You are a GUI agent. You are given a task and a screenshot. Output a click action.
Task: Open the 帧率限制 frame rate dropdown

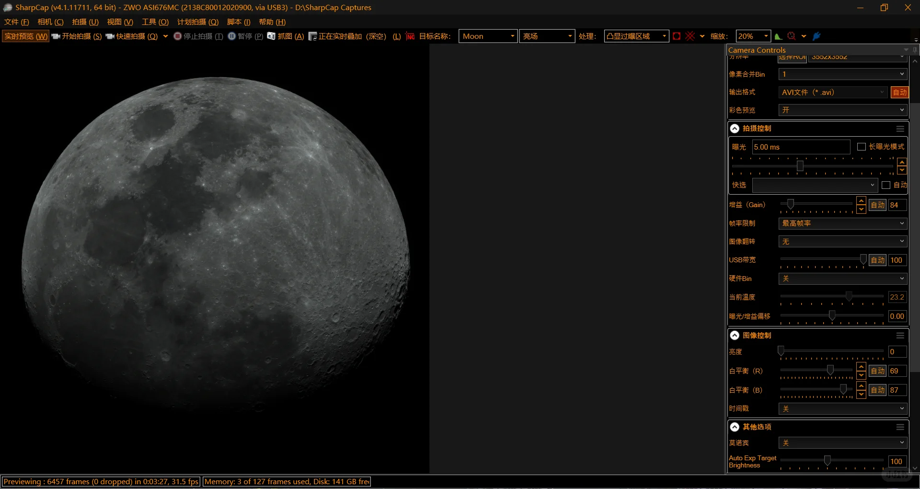(842, 223)
